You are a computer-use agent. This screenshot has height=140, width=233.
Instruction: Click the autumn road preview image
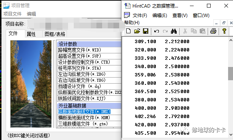pos(31,84)
